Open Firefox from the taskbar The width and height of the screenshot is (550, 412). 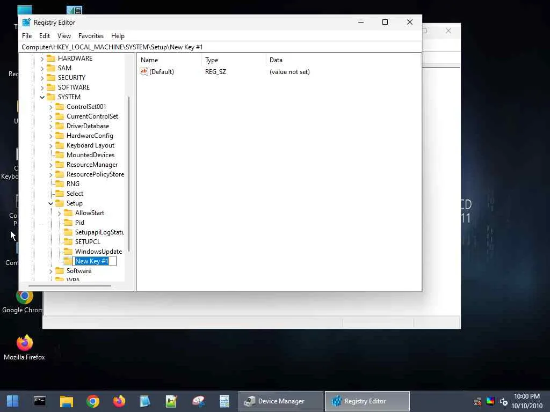tap(119, 401)
